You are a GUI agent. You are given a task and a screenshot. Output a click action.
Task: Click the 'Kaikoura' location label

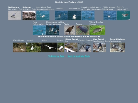27,7
